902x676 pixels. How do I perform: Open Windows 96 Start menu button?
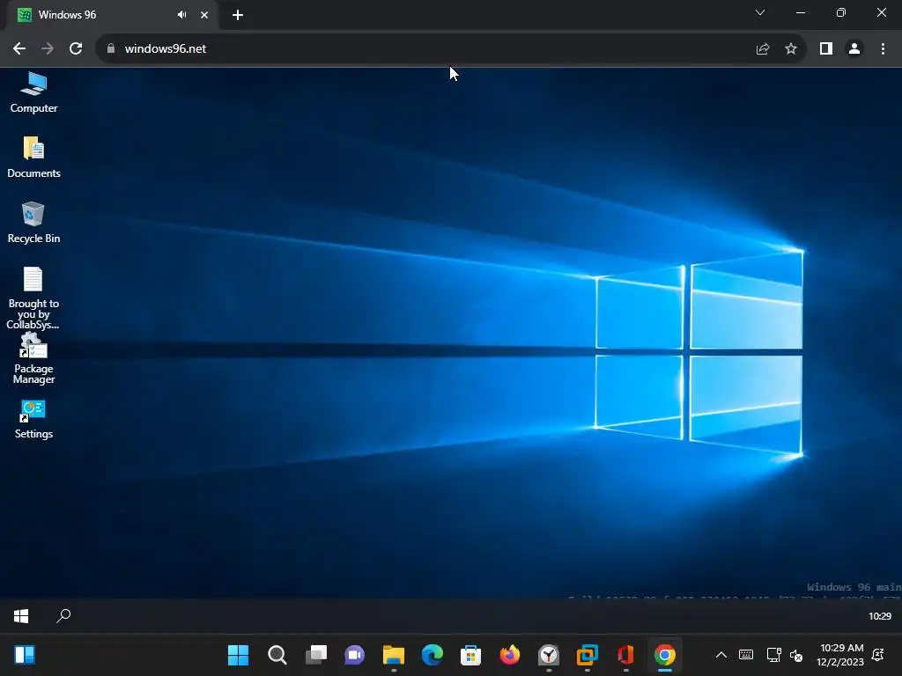[x=21, y=616]
